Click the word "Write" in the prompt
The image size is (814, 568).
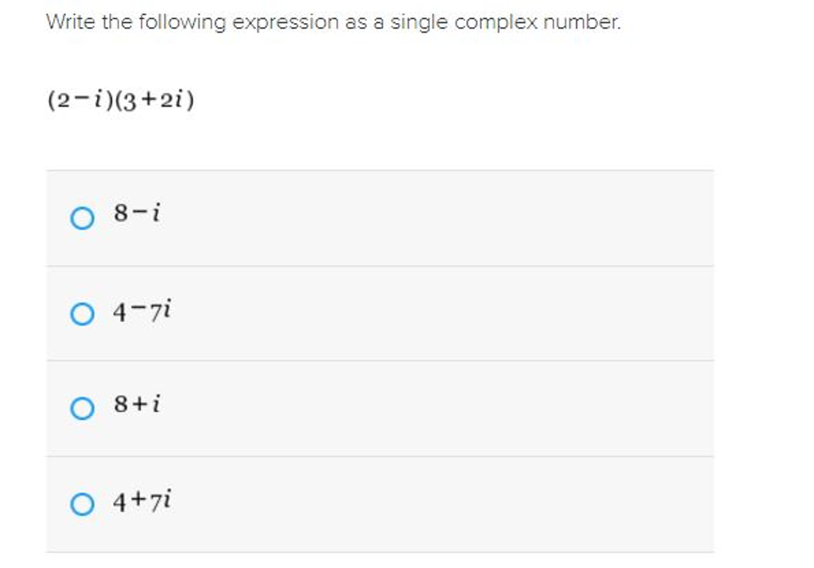pos(67,22)
